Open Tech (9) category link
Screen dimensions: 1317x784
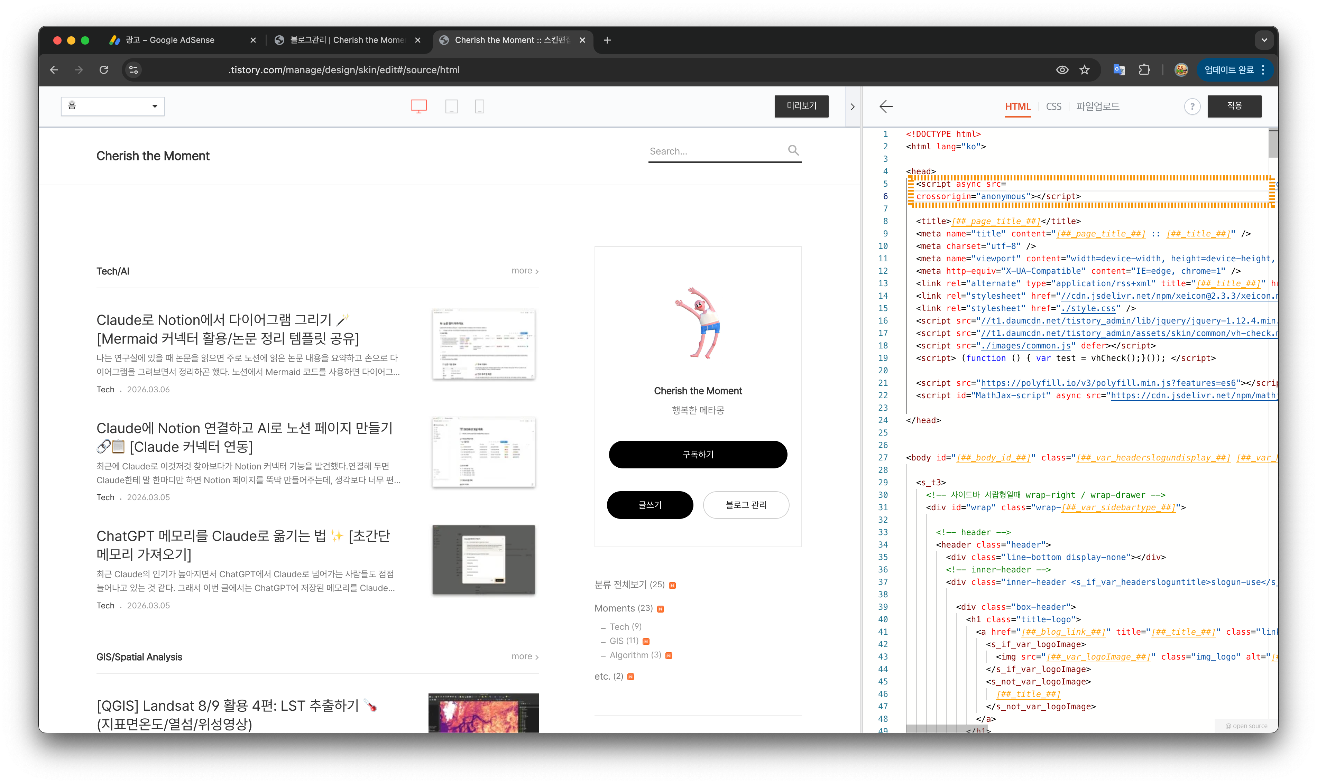pyautogui.click(x=625, y=627)
